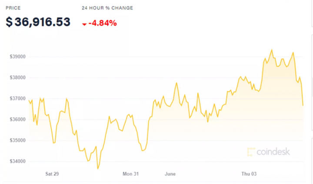Click the PRICE heading label
Viewport: 313px width, 184px height.
[x=13, y=8]
